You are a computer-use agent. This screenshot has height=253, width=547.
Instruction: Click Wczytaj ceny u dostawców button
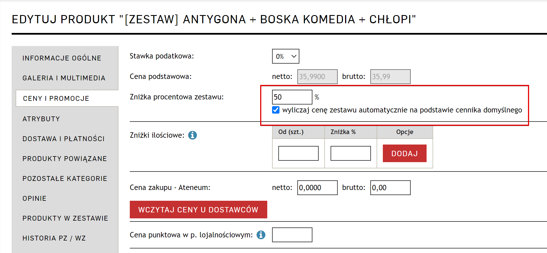click(198, 210)
